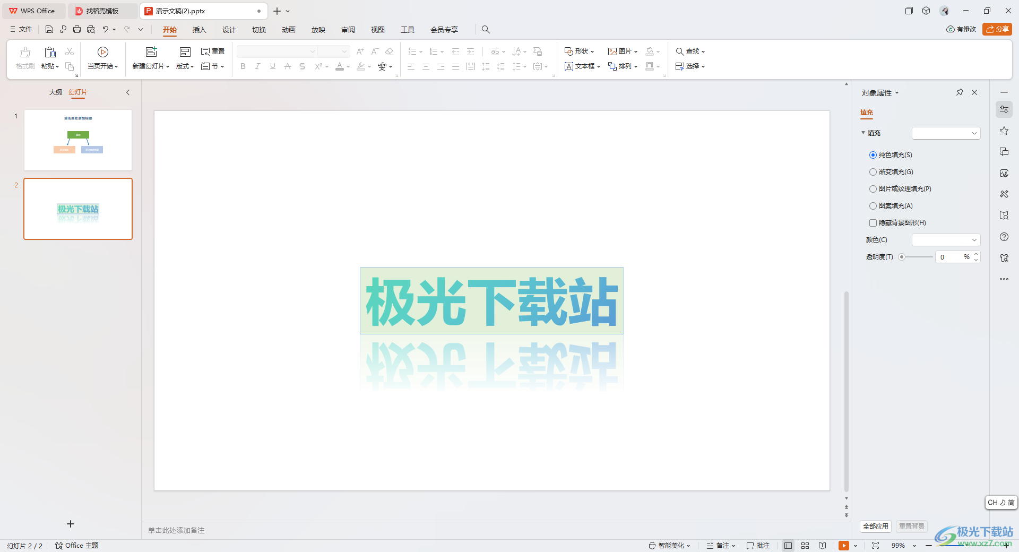This screenshot has height=552, width=1019.
Task: Pin the Object Properties panel
Action: click(960, 92)
